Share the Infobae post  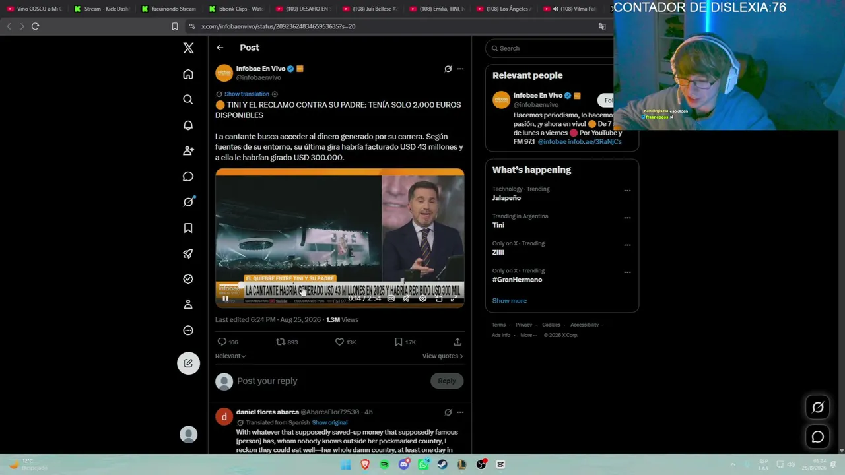pos(457,342)
